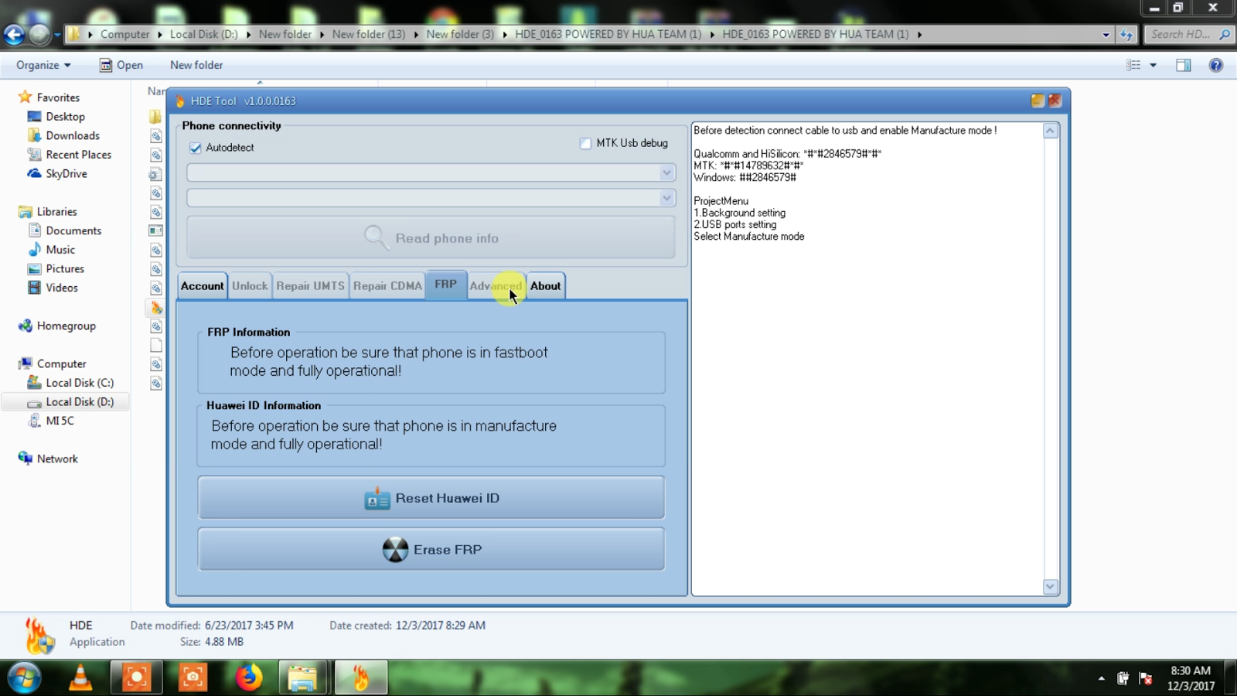Click Local Disk (D:) in address breadcrumb
1237x696 pixels.
pos(204,34)
